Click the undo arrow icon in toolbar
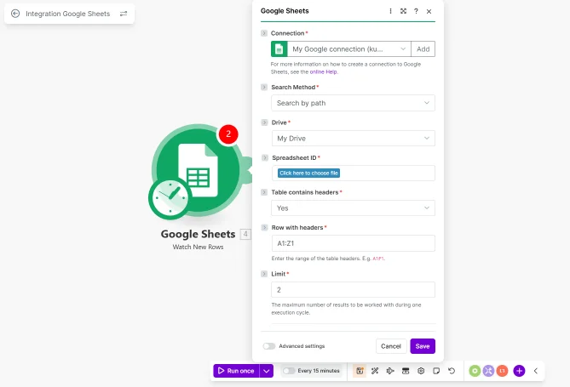The image size is (570, 387). click(x=452, y=371)
